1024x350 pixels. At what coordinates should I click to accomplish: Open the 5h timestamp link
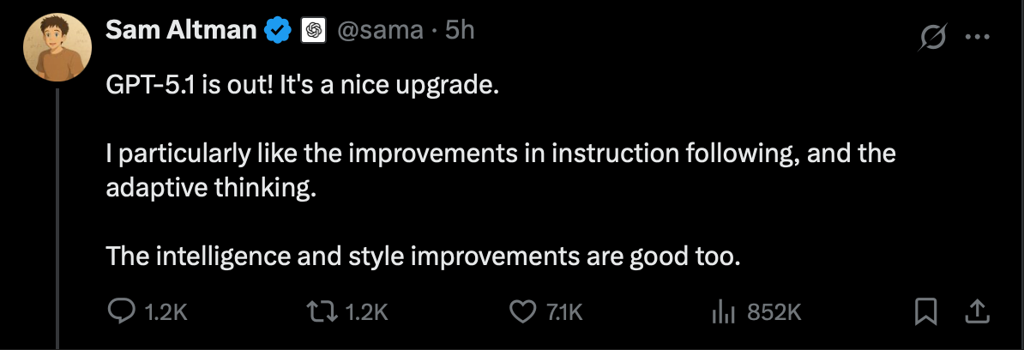[x=460, y=31]
